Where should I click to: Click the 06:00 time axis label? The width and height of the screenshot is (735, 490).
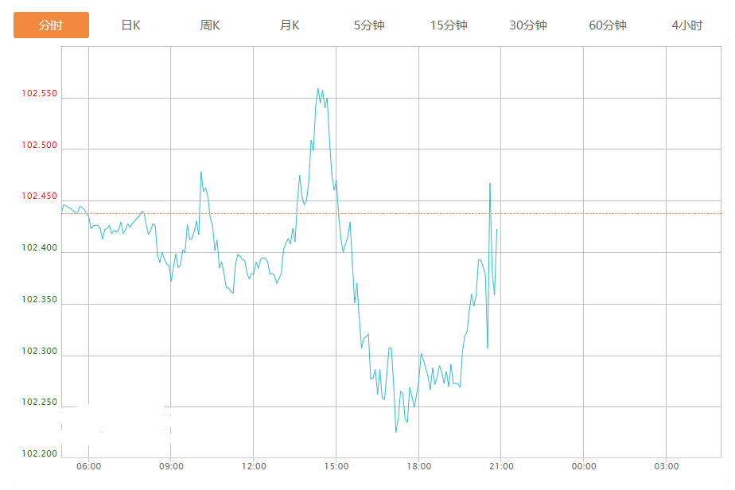coord(88,466)
